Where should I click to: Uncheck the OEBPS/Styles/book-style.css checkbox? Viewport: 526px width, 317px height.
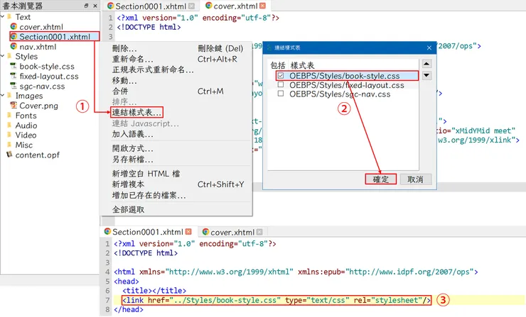click(281, 76)
